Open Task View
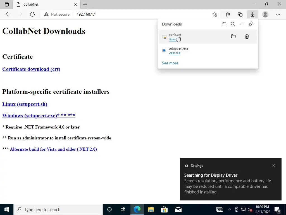The height and width of the screenshot is (215, 286). point(123,209)
